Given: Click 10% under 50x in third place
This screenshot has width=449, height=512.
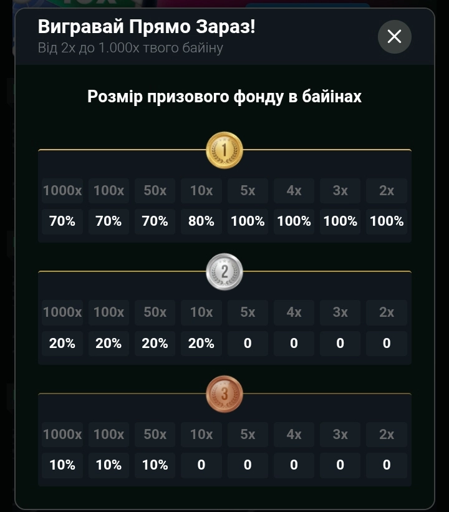Looking at the screenshot, I should click(155, 465).
